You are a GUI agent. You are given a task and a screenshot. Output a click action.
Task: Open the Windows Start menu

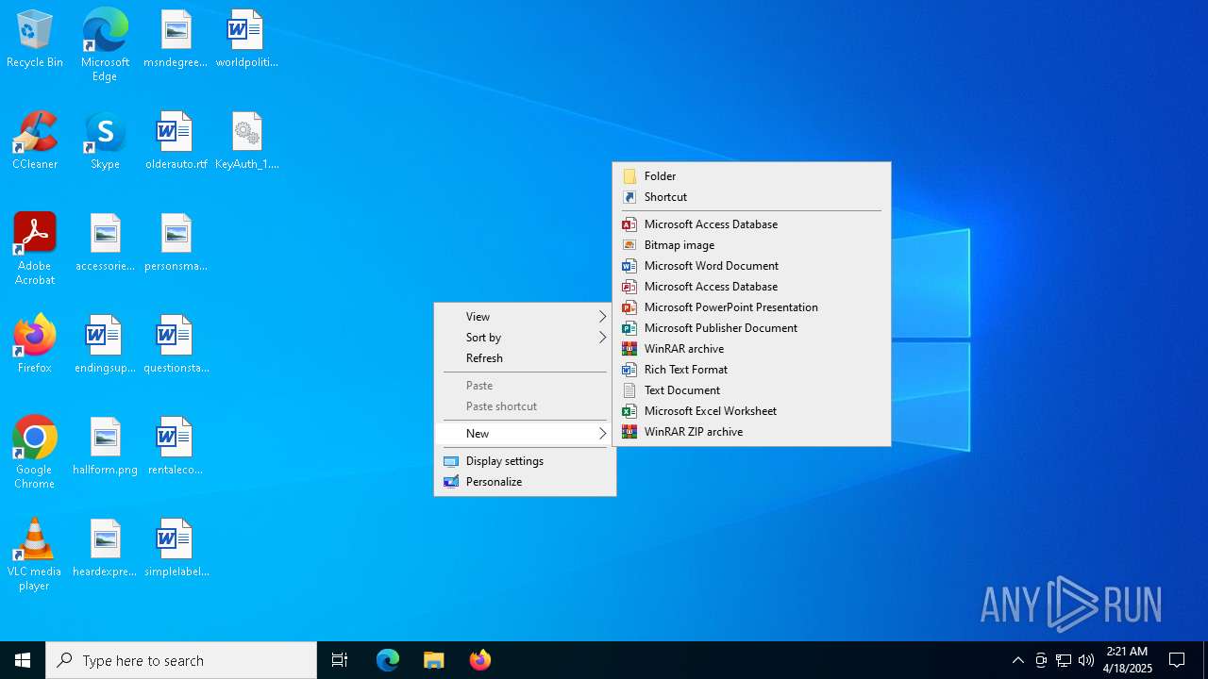[23, 660]
